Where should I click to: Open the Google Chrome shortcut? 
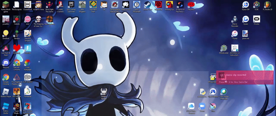[x=6, y=80]
